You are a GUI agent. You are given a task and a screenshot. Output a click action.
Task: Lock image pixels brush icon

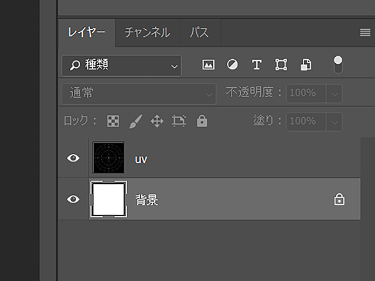tap(135, 121)
